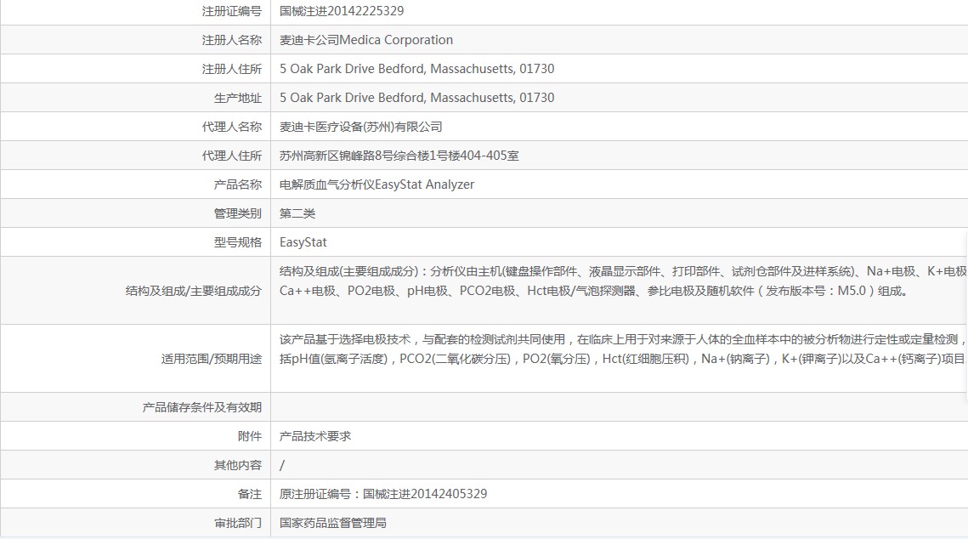Image resolution: width=968 pixels, height=539 pixels.
Task: Click the 注册人住所 label
Action: pyautogui.click(x=231, y=69)
